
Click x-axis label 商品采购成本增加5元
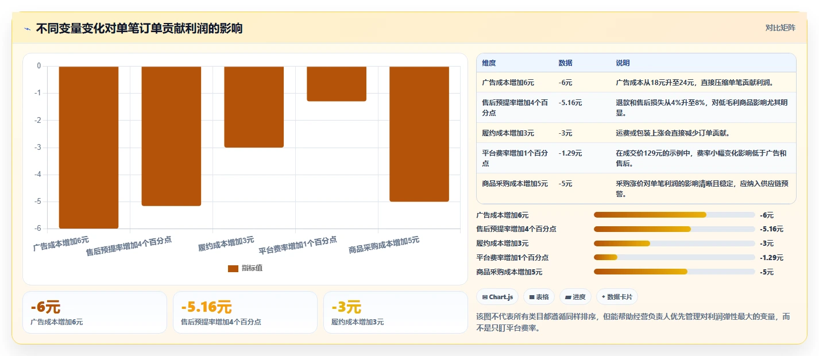click(x=384, y=245)
